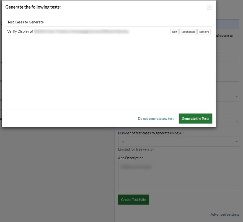Remove the Verify Display test case
The image size is (243, 222).
(204, 32)
